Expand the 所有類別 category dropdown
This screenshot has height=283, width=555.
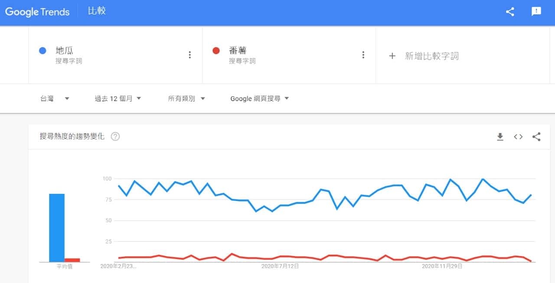click(x=186, y=99)
